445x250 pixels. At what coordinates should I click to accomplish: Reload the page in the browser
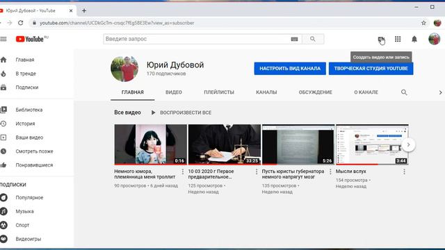coord(20,23)
